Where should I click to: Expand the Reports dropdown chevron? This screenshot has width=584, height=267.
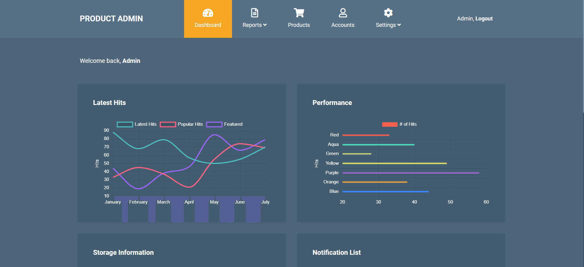point(265,25)
